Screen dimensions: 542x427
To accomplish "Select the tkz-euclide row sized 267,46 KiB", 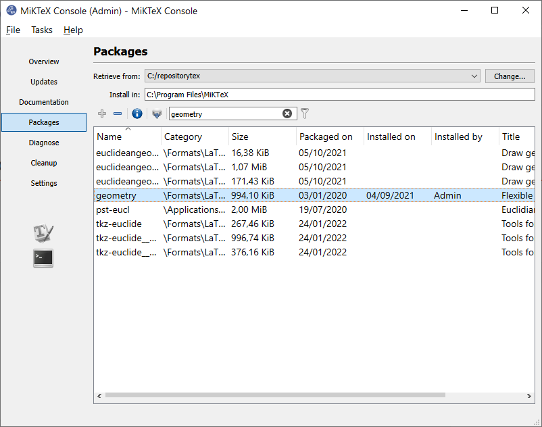I will point(314,224).
